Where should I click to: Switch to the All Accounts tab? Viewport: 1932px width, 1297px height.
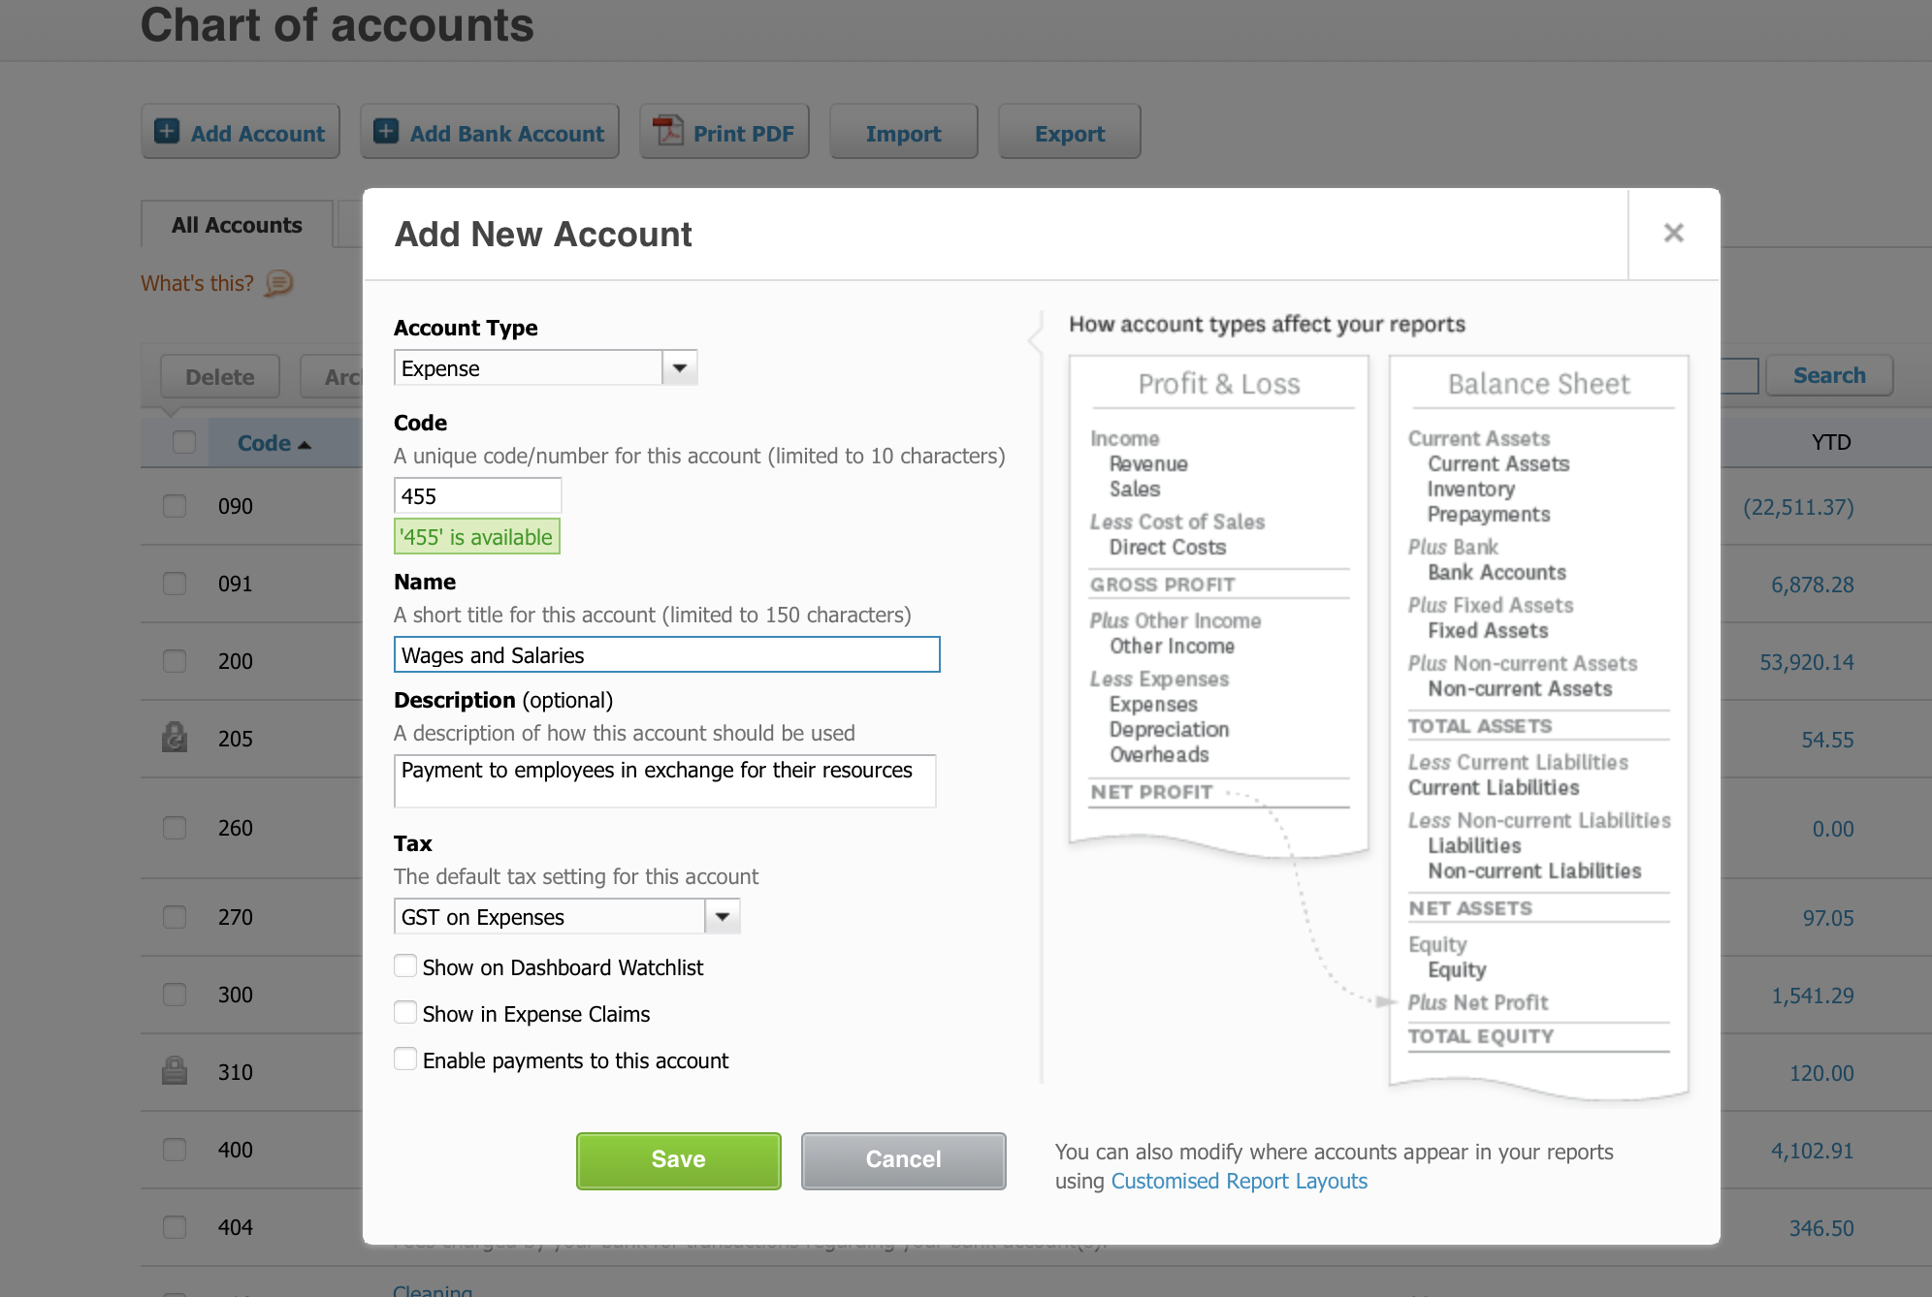(237, 225)
